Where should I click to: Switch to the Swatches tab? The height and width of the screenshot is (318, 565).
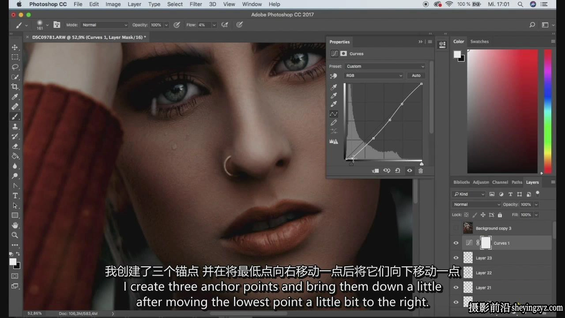[479, 42]
